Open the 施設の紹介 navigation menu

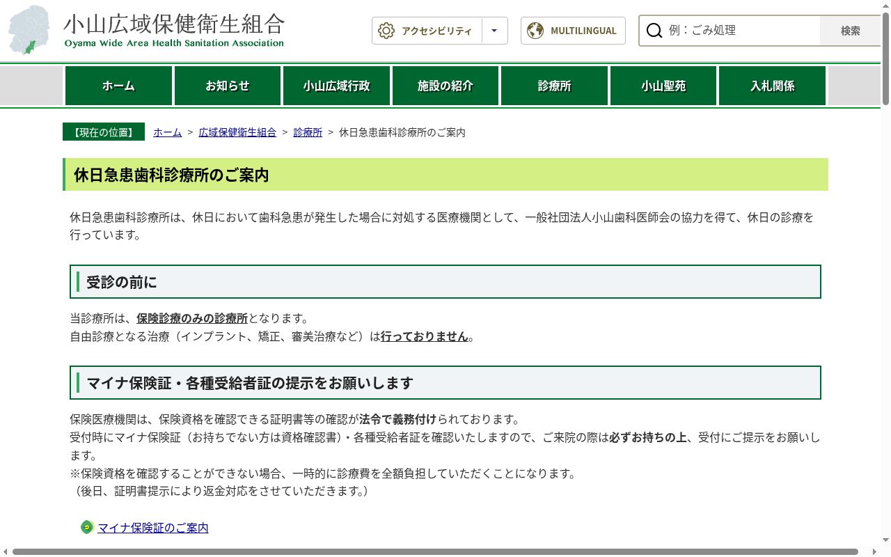[445, 86]
